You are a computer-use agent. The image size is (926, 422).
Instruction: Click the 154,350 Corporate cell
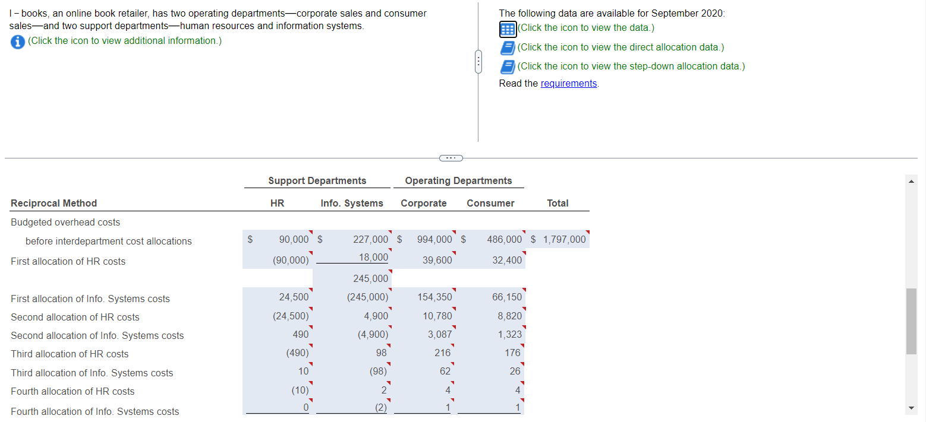pyautogui.click(x=424, y=297)
